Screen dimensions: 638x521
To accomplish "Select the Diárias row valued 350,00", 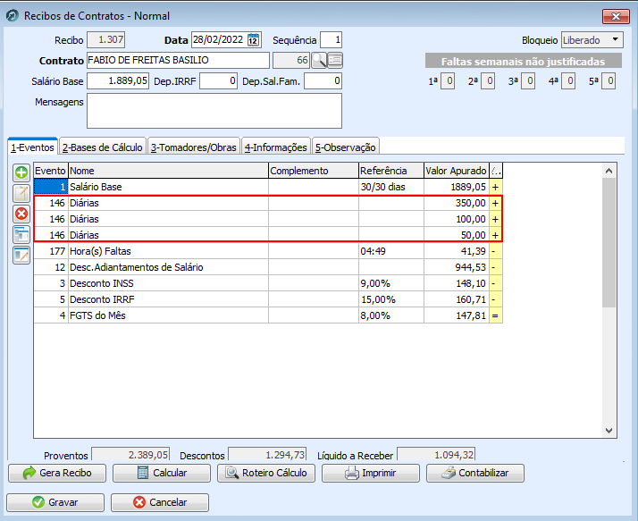I will pyautogui.click(x=268, y=203).
